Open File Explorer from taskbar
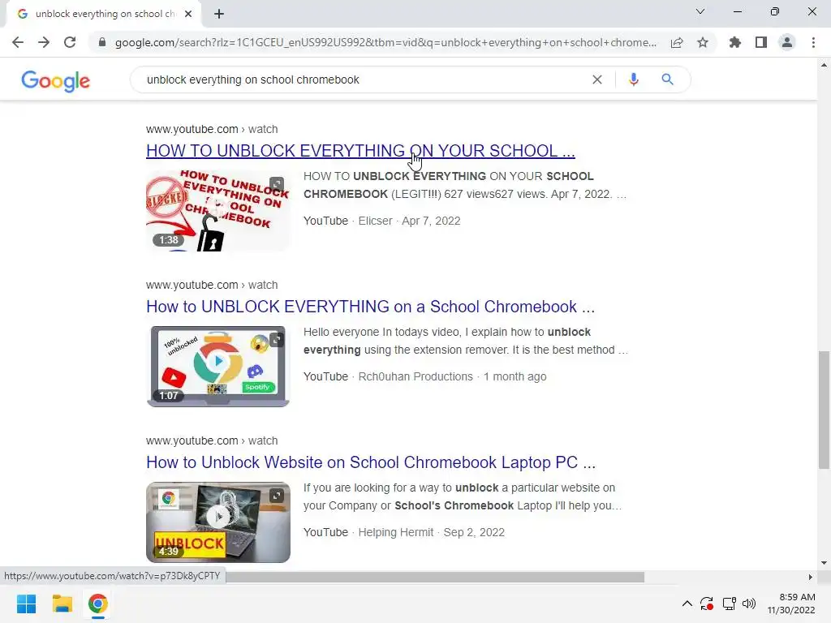Viewport: 831px width, 623px height. coord(62,604)
